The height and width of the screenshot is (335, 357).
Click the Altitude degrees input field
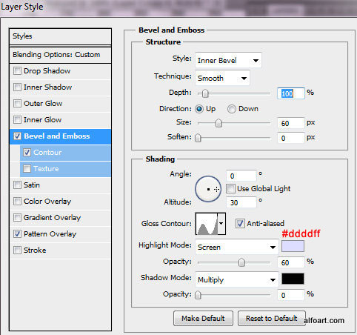[241, 202]
